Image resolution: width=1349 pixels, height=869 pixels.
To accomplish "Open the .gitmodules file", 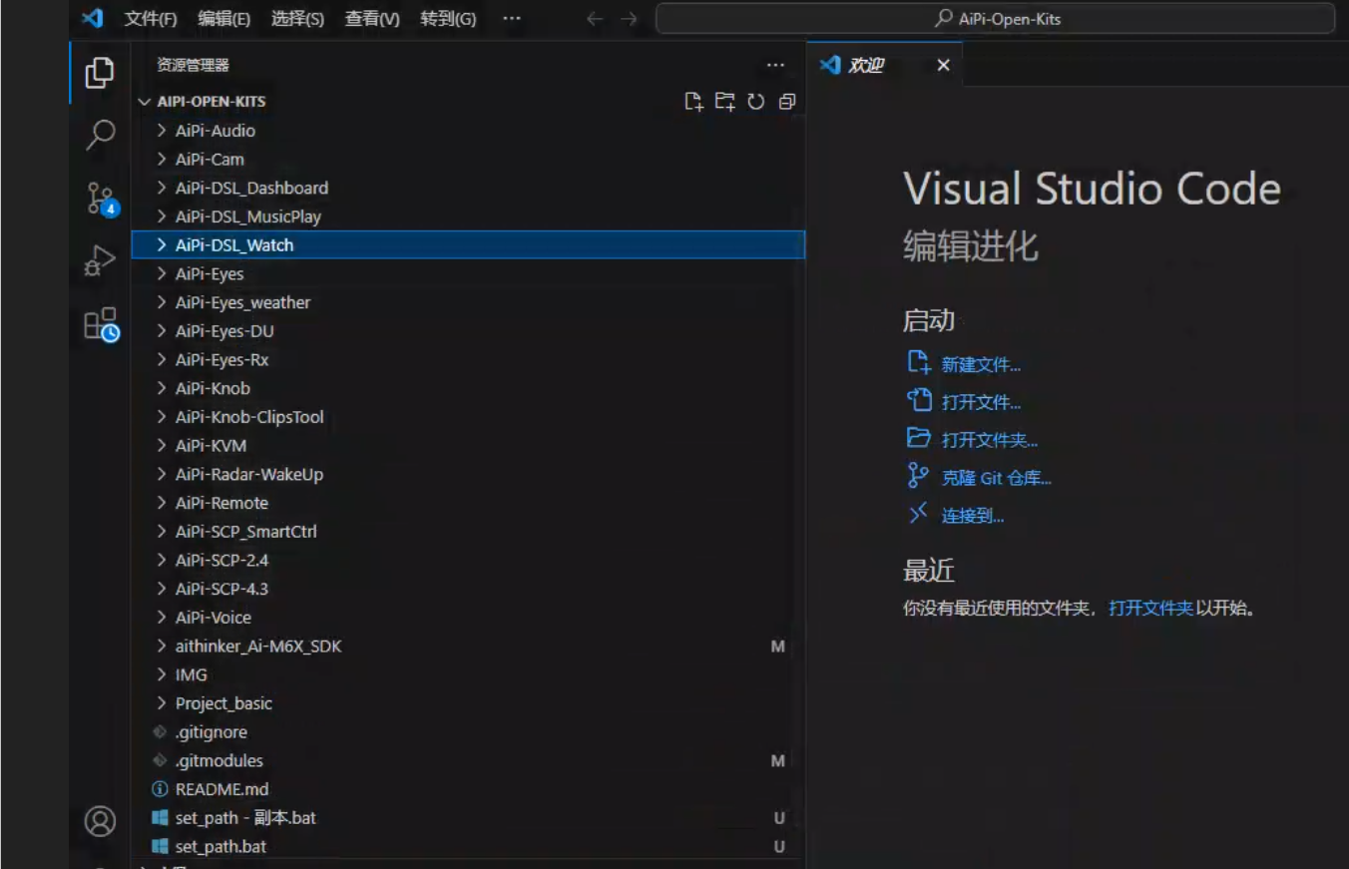I will click(x=468, y=761).
